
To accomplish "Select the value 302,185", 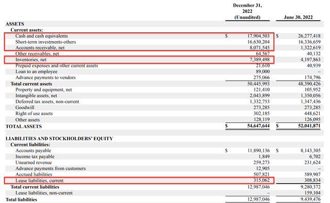I will 261,114.
